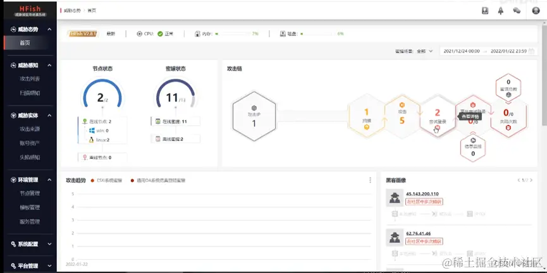
Task: Click the login attempt hexagon showing 2
Action: 438,117
